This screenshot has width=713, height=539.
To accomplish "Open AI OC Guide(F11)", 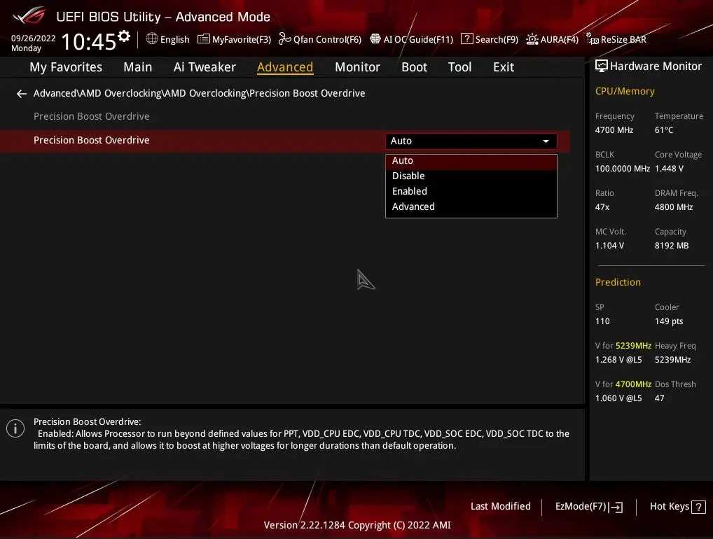I will [x=412, y=39].
